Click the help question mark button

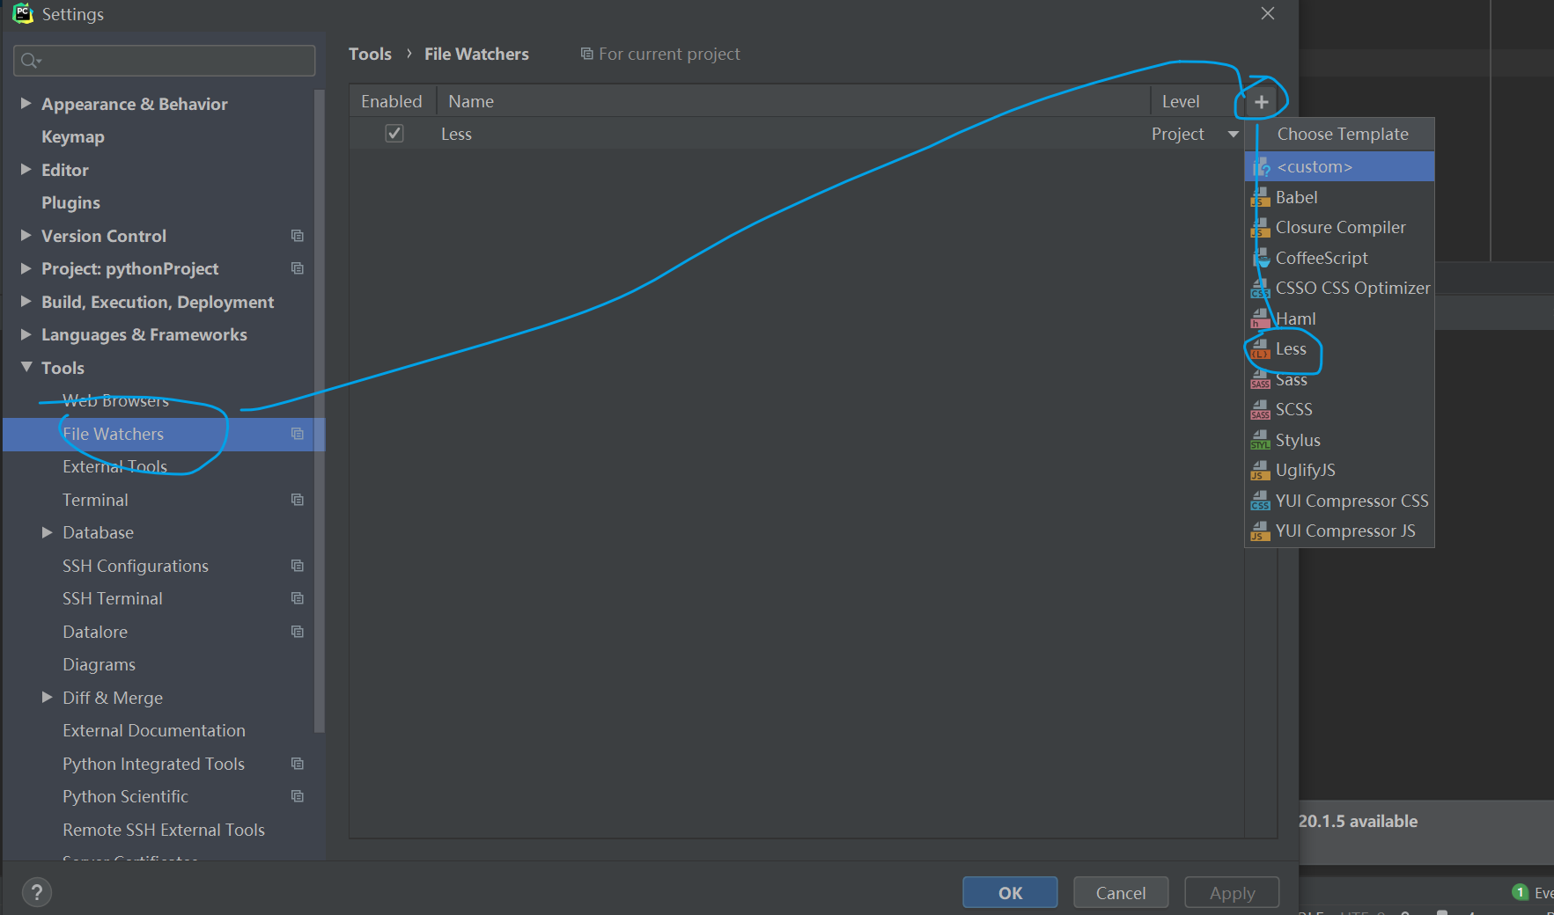(36, 892)
